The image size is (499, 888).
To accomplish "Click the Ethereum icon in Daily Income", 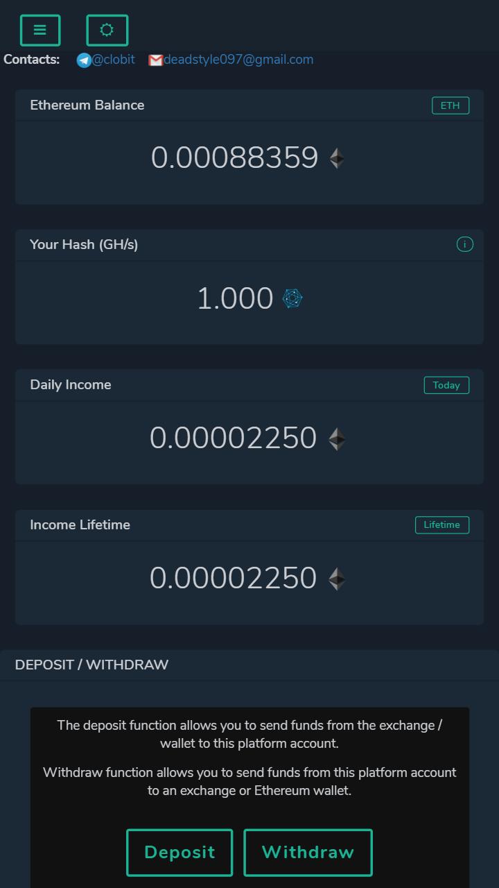I will [337, 439].
